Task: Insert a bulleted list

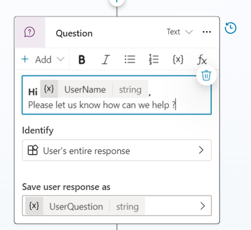Action: (x=130, y=59)
